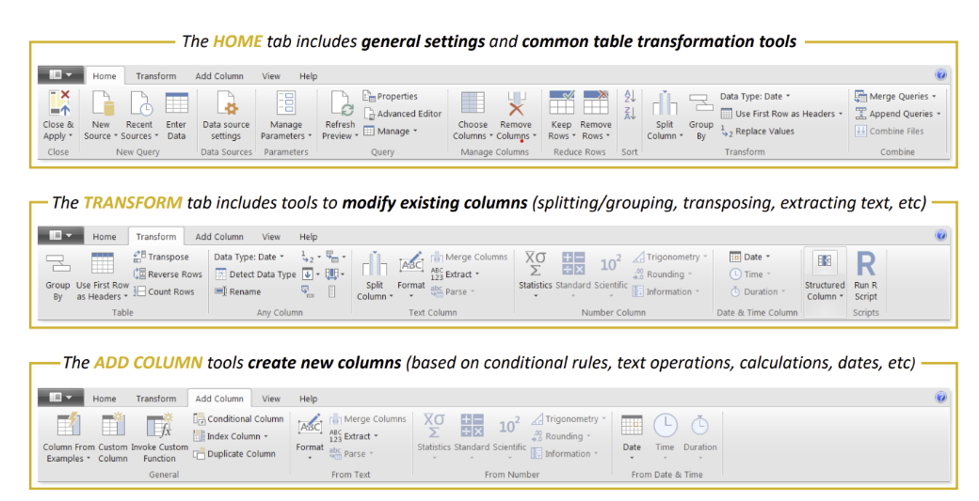Viewport: 979px width, 501px height.
Task: Click the Close & Apply icon
Action: [58, 103]
